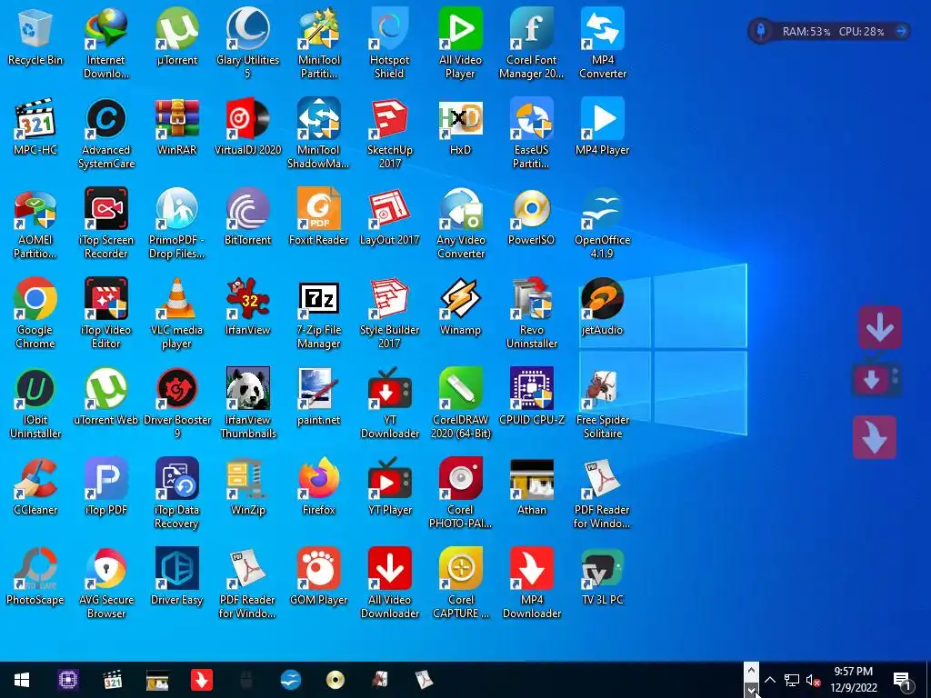Launch AVG Secure Browser shortcut
Screen dimensions: 931x698
[106, 584]
